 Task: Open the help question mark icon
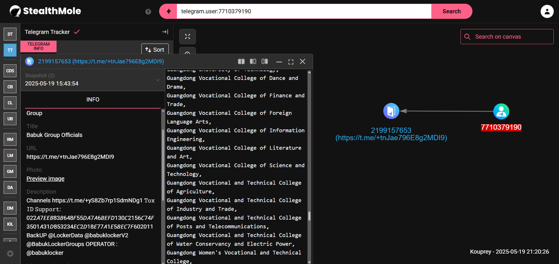[148, 12]
